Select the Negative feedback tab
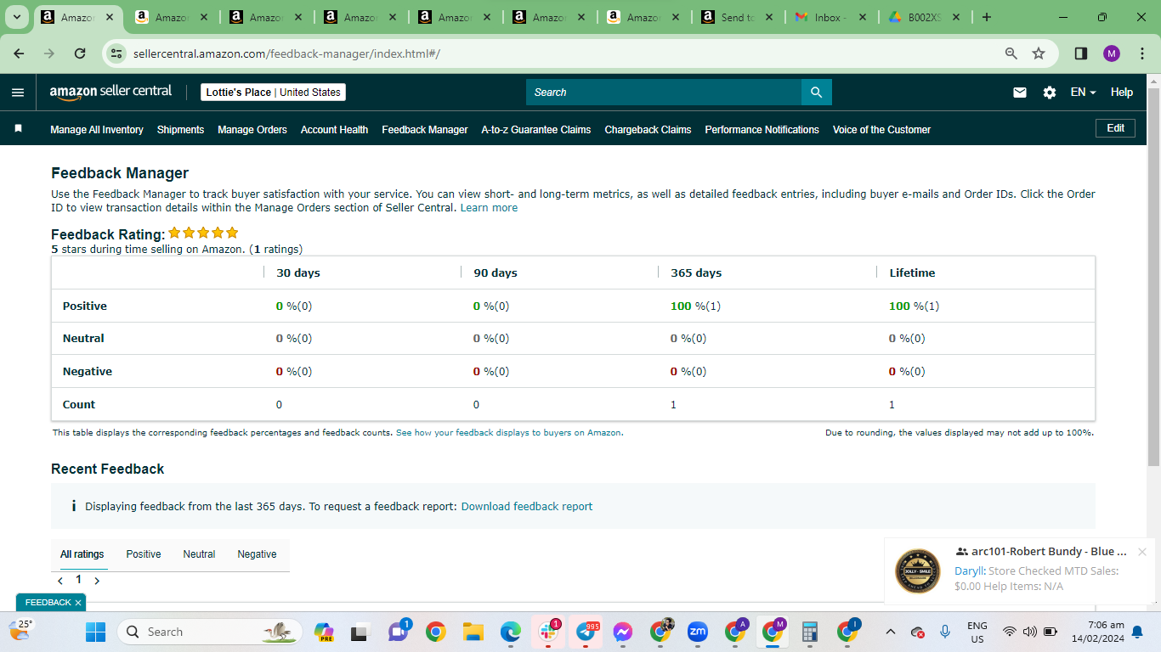The image size is (1161, 652). pyautogui.click(x=258, y=554)
